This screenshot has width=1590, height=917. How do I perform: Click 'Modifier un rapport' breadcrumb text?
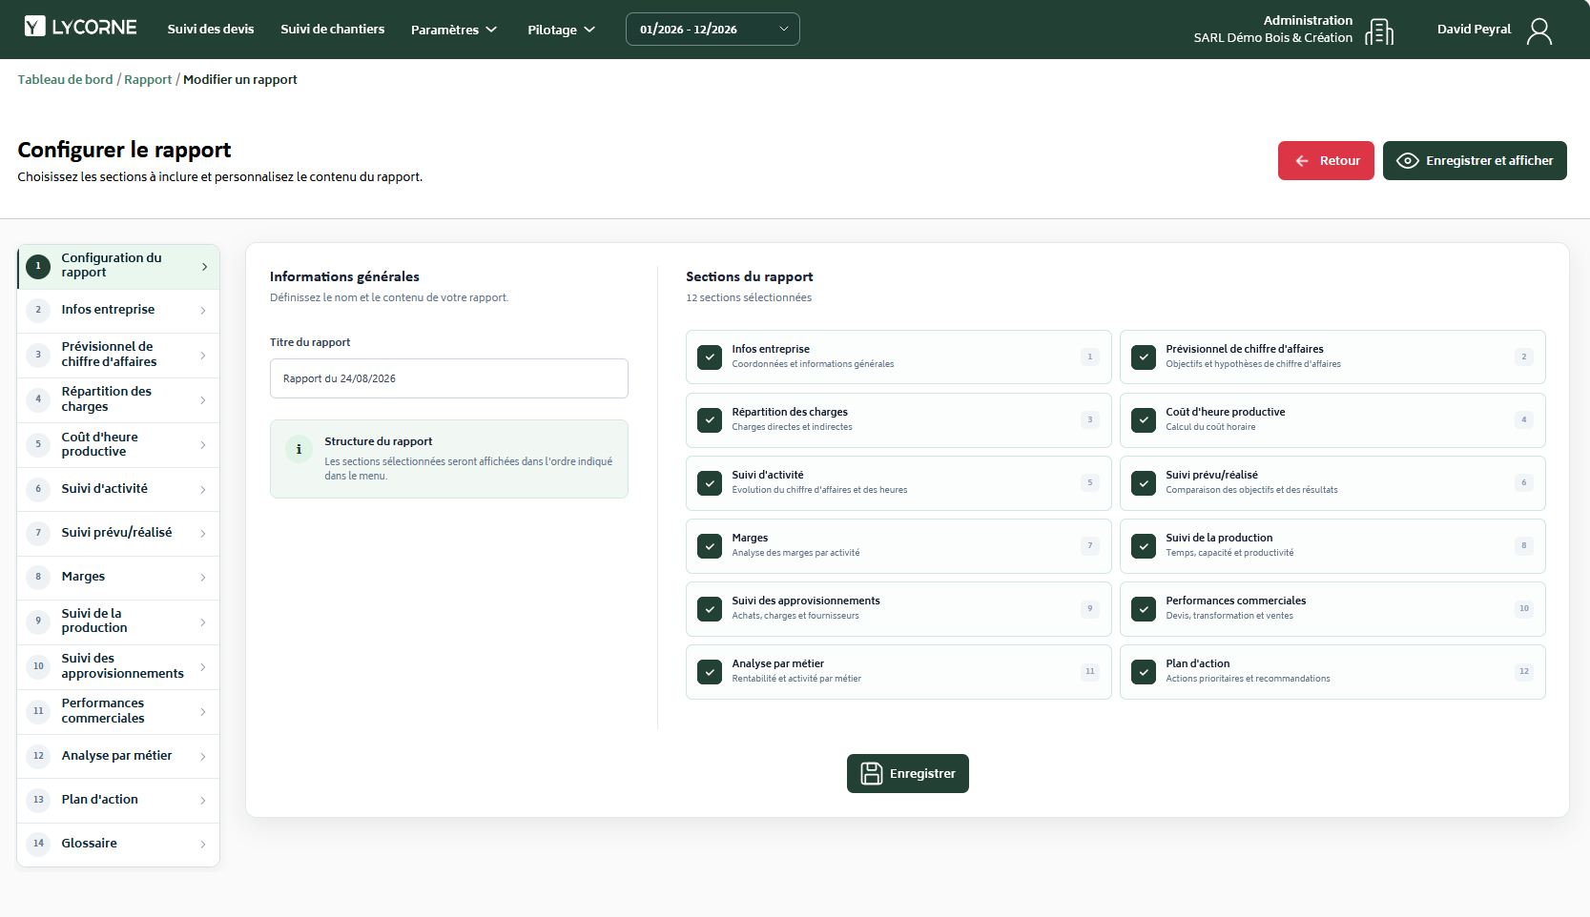240,80
